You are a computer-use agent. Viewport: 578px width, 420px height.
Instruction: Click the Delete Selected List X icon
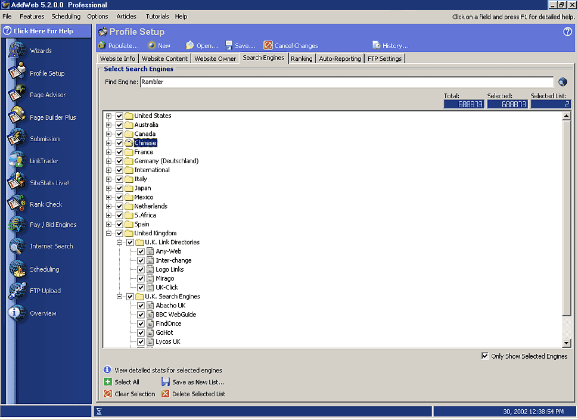pyautogui.click(x=165, y=393)
